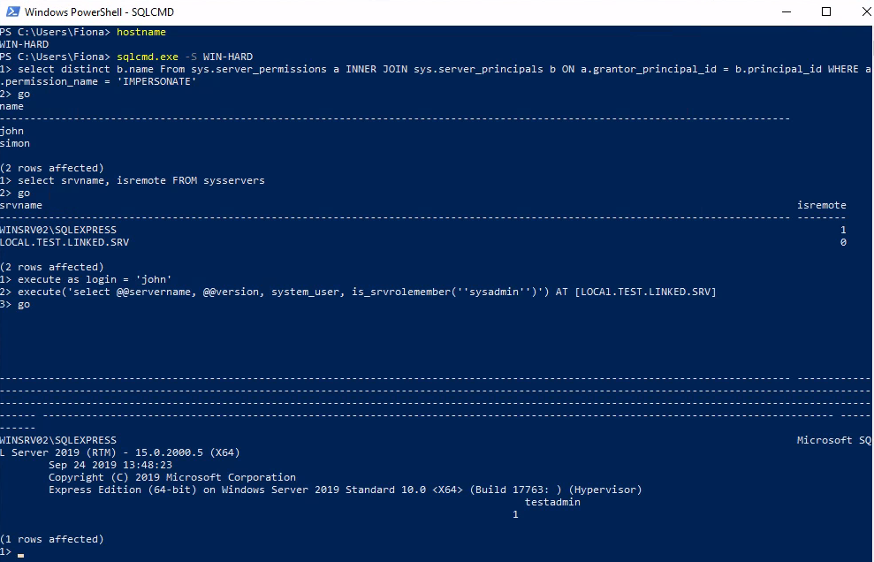This screenshot has width=874, height=562.
Task: Minimize the PowerShell window
Action: 786,12
